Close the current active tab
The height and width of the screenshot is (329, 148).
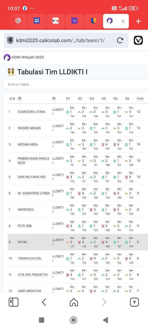[x=123, y=22]
